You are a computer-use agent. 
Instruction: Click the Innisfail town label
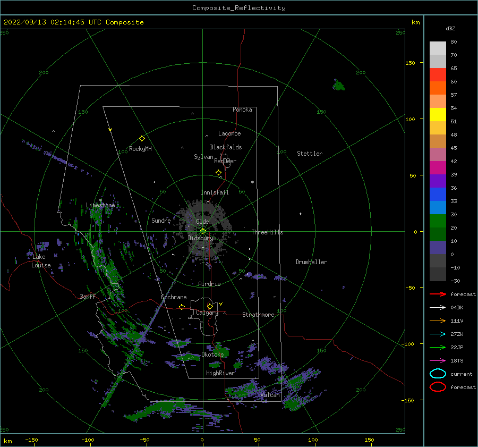click(x=215, y=192)
